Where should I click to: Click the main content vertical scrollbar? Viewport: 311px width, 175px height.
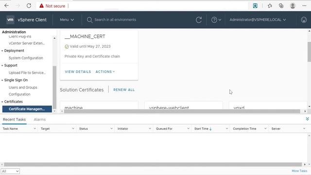pyautogui.click(x=309, y=52)
